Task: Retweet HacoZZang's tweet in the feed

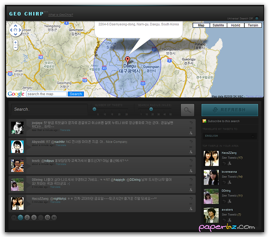Action: [x=191, y=204]
